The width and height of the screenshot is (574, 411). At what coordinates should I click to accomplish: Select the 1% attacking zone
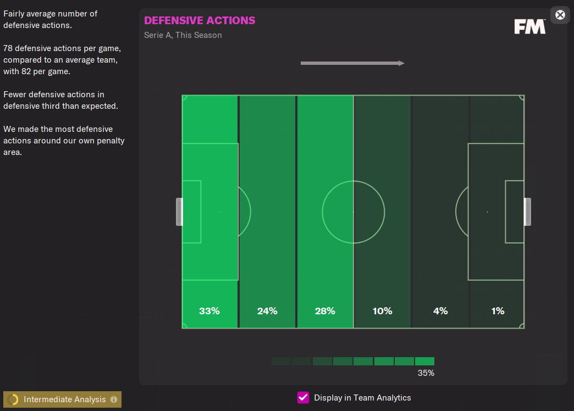click(x=497, y=212)
